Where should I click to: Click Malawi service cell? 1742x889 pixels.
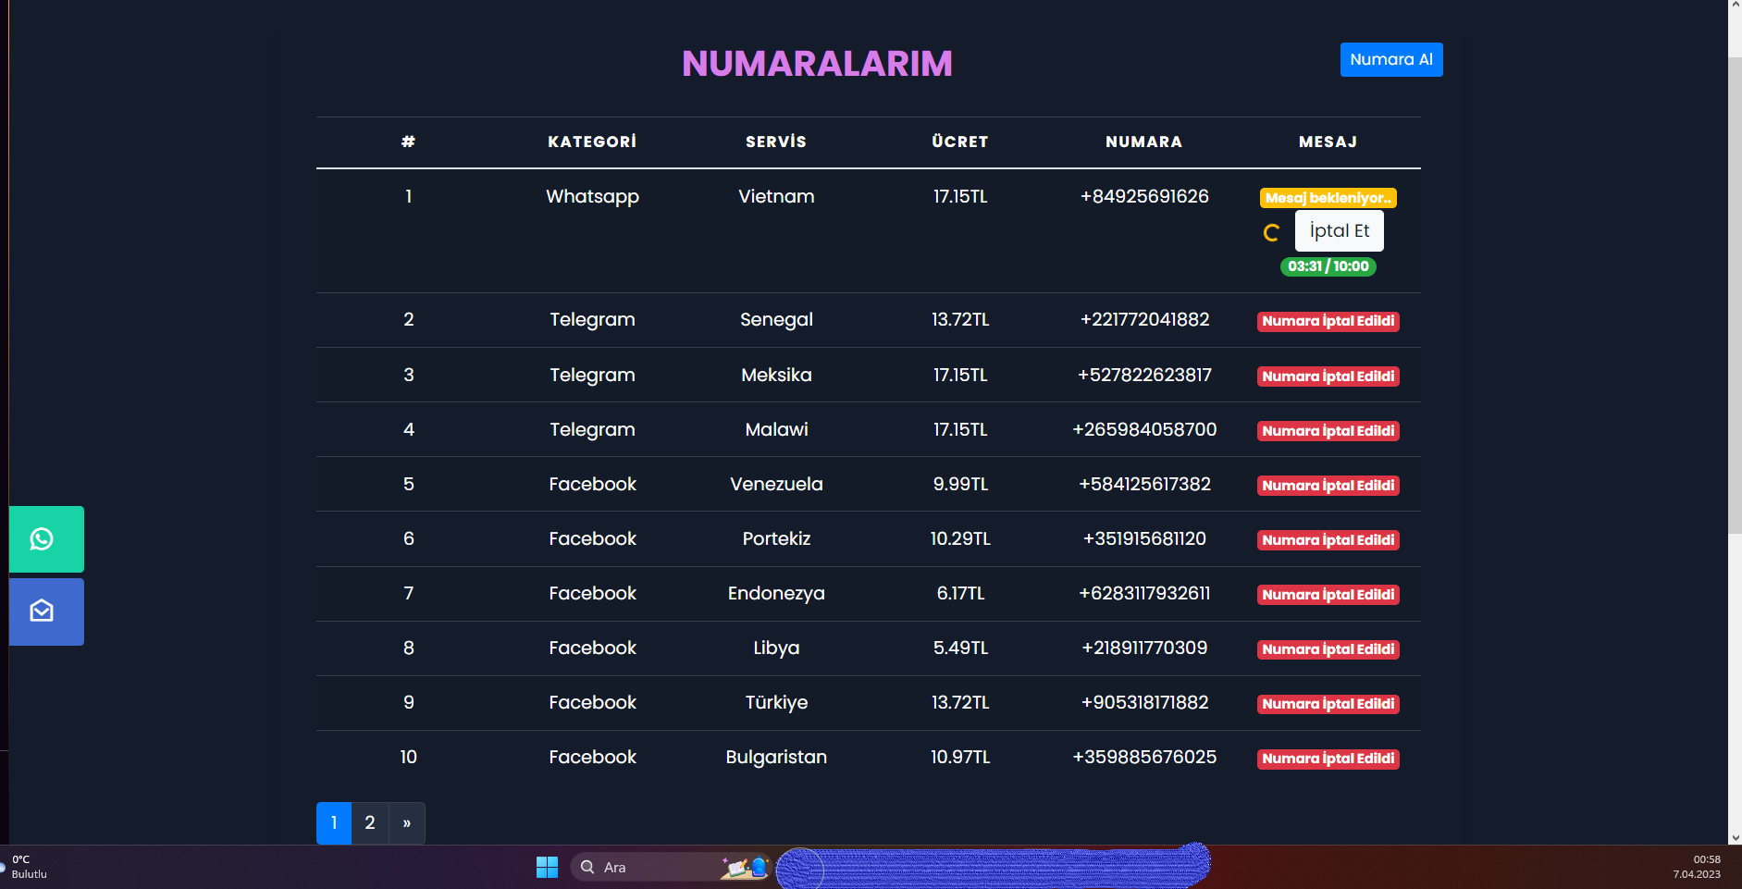[776, 429]
